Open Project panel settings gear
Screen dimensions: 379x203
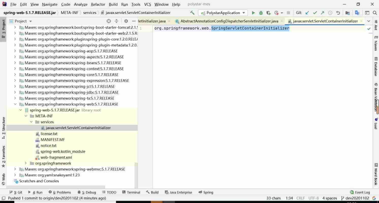tap(126, 21)
